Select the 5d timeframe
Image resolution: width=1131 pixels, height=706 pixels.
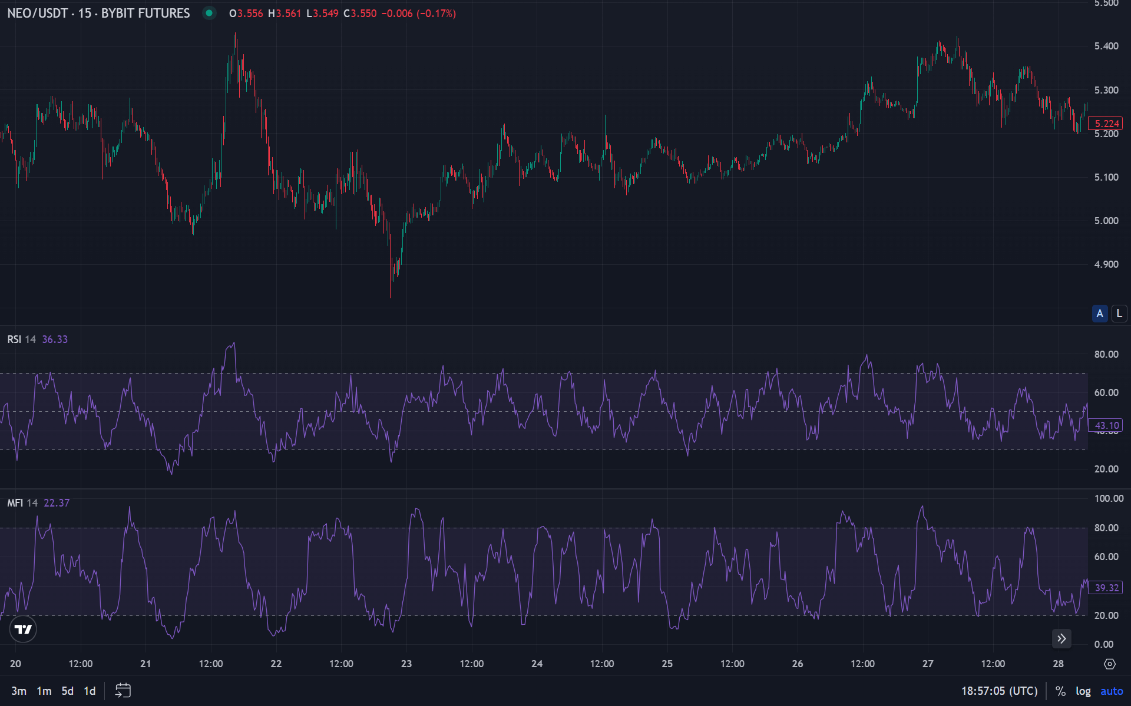point(67,690)
